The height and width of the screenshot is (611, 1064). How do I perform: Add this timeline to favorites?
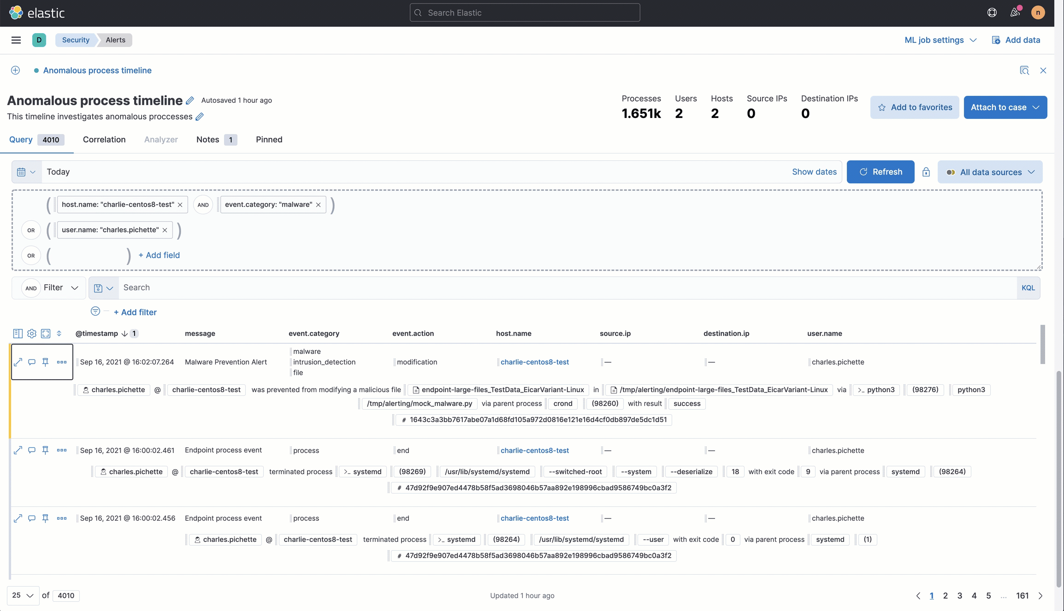[915, 107]
